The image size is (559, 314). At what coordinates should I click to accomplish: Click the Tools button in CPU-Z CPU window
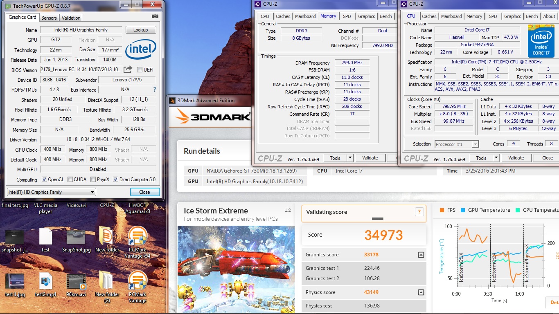click(x=481, y=158)
